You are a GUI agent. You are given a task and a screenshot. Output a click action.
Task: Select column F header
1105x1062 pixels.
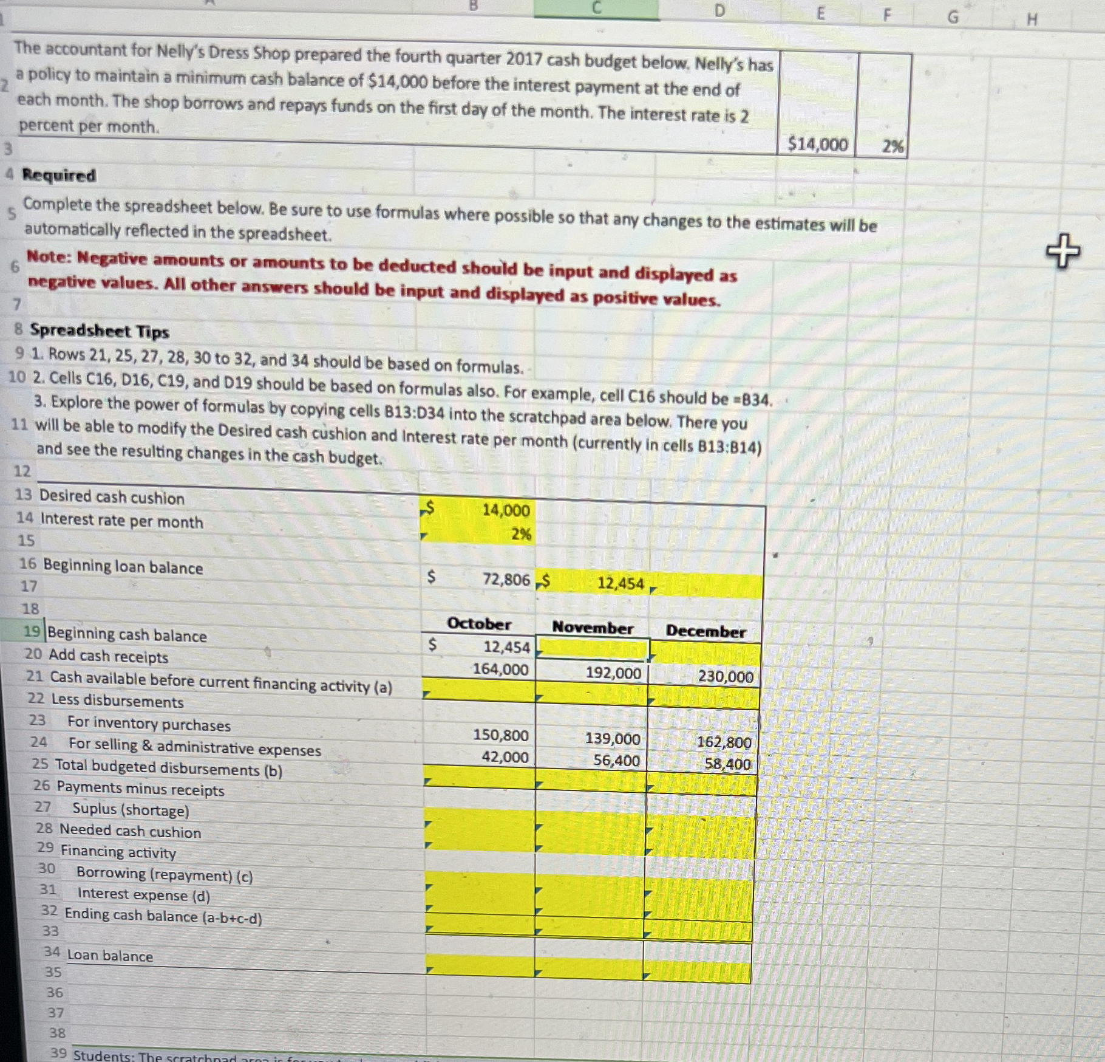[x=886, y=15]
